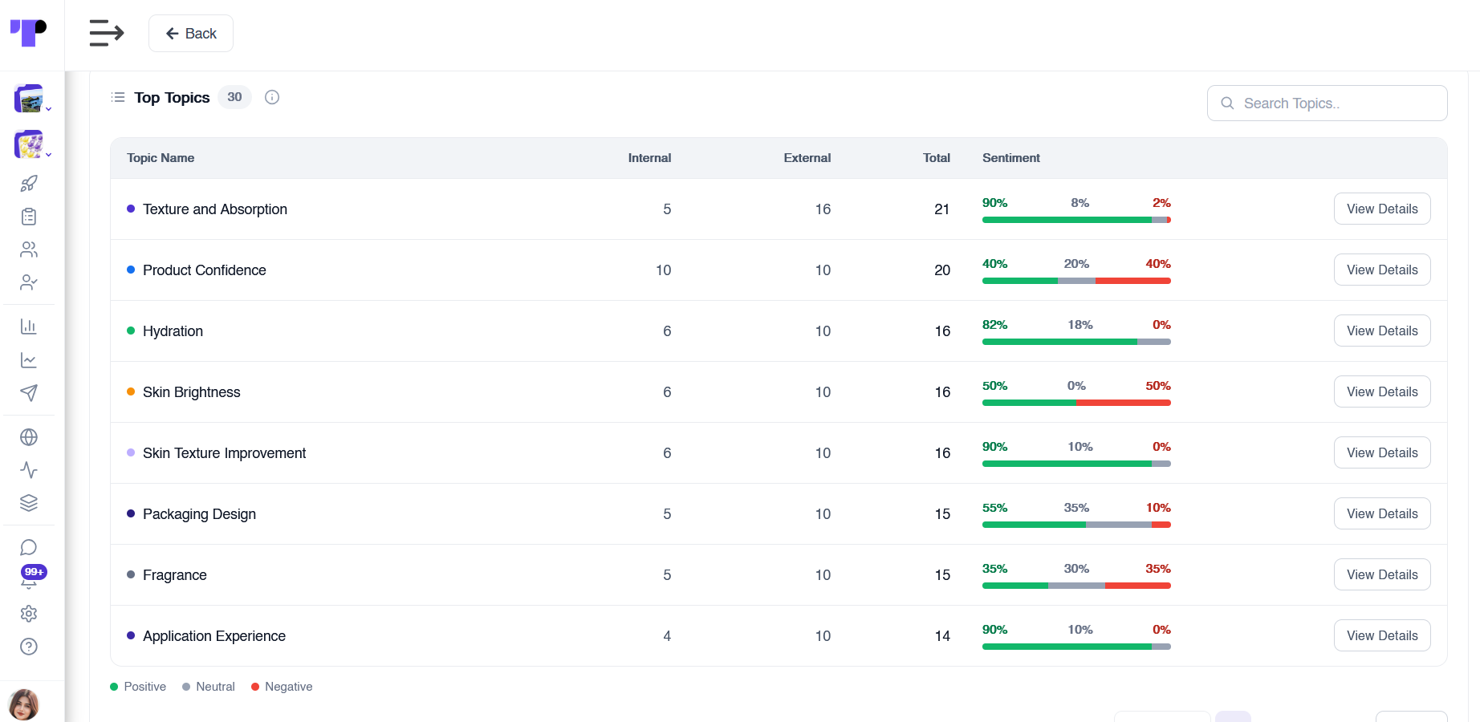Open the line chart trends icon in sidebar

point(29,360)
